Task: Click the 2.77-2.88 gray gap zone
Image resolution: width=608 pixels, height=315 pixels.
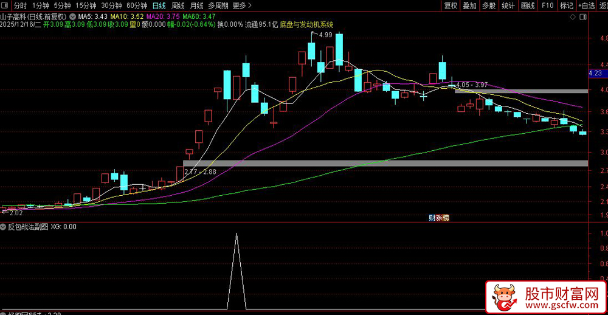Action: coord(385,164)
